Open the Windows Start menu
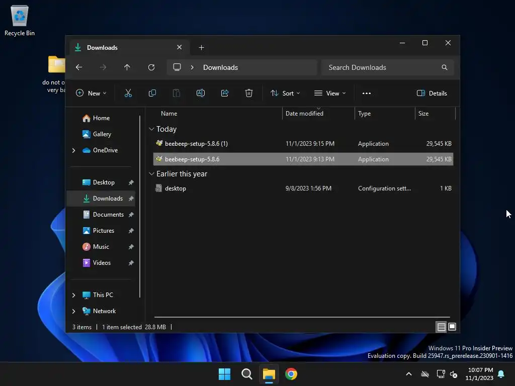The width and height of the screenshot is (515, 386). tap(225, 374)
